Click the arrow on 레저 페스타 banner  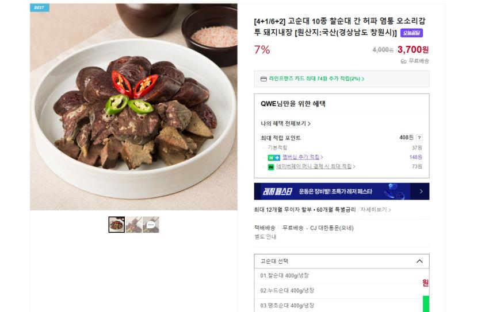pos(421,192)
